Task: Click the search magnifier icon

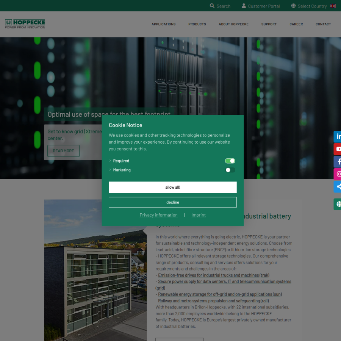Action: [x=212, y=6]
